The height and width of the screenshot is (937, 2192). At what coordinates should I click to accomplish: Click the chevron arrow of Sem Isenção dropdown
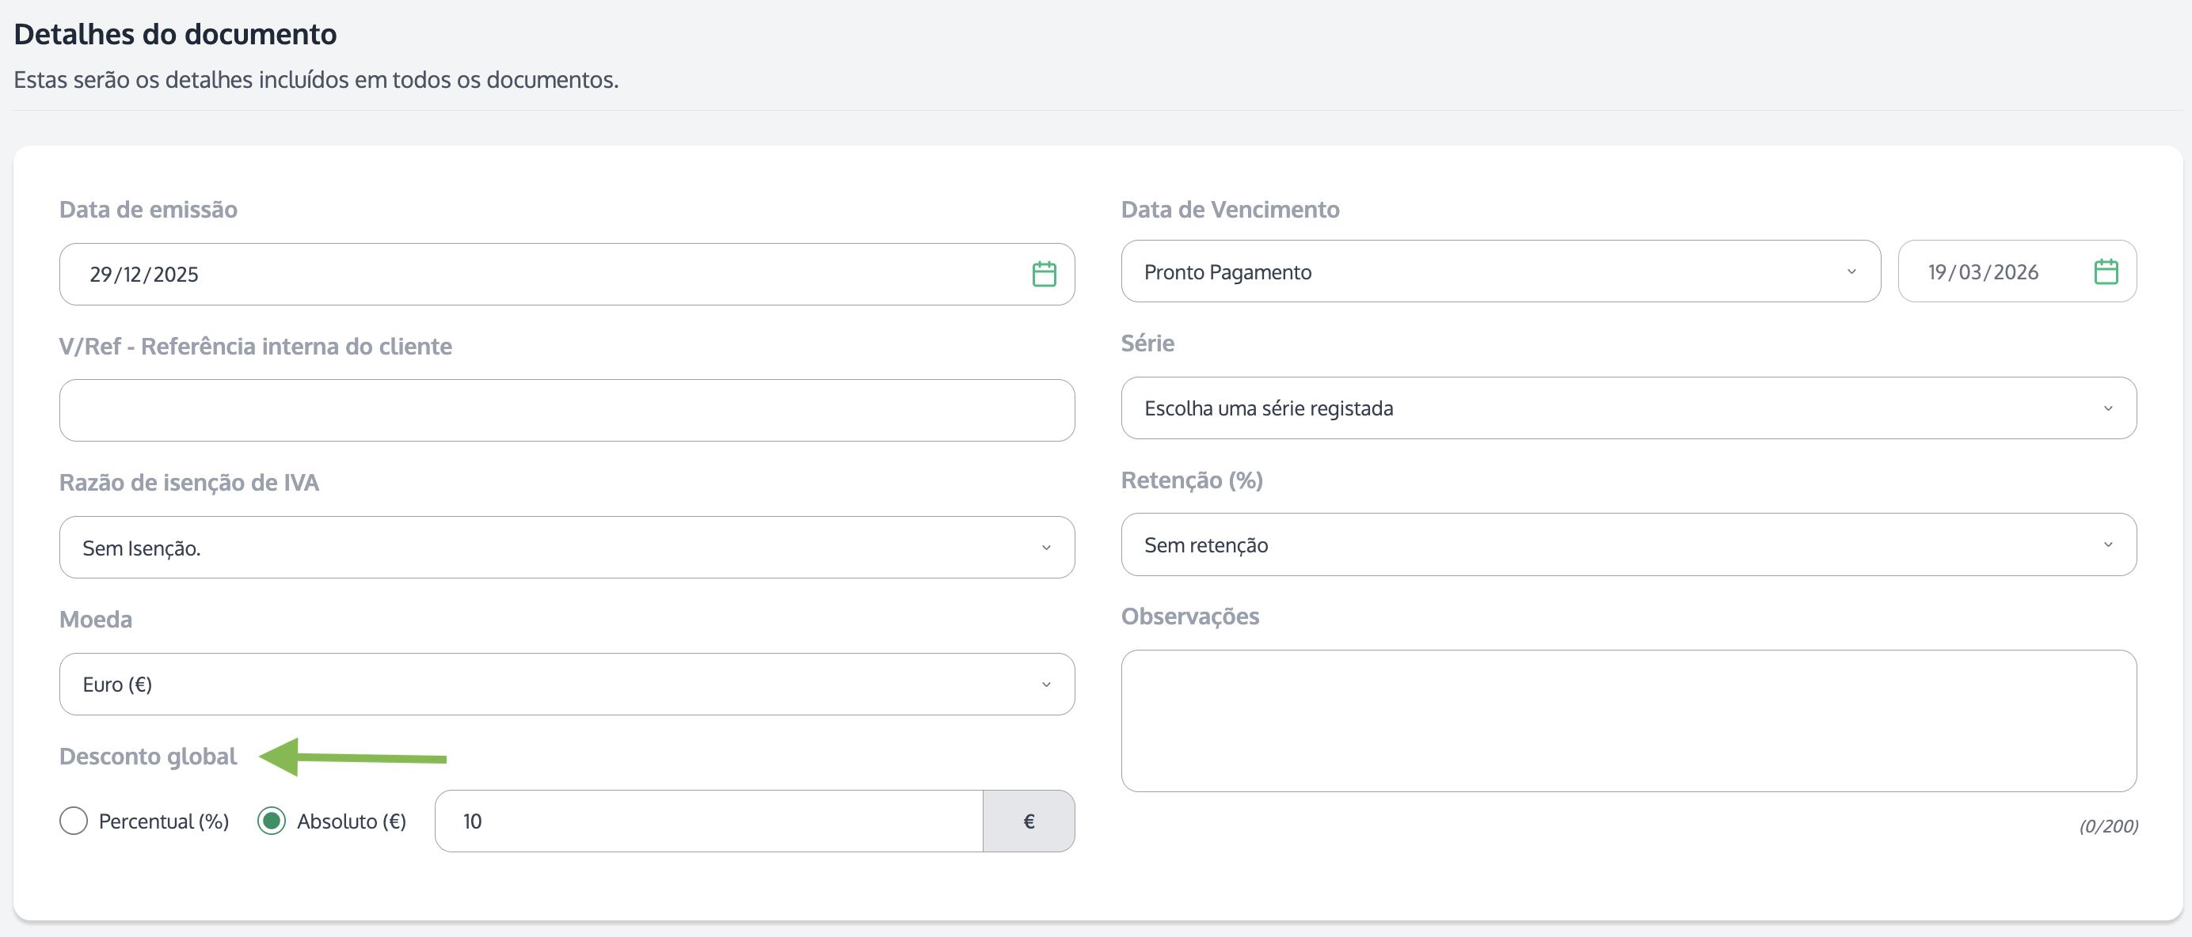pyautogui.click(x=1046, y=548)
